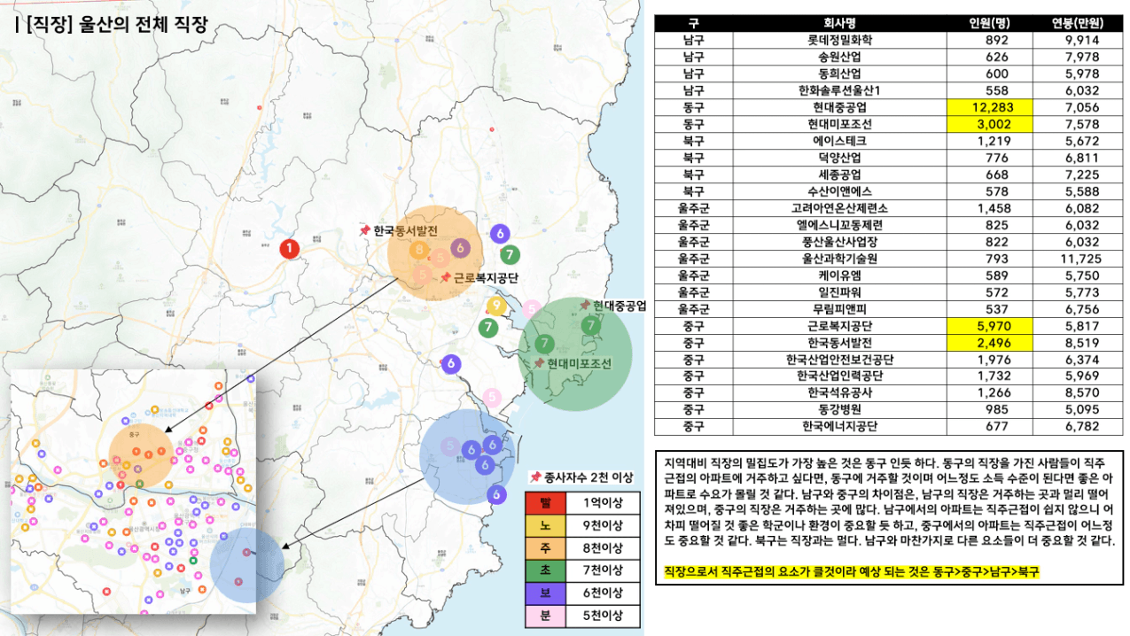Click 울산과학기술원 in the table

point(839,260)
